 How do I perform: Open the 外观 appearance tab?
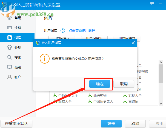[17, 47]
